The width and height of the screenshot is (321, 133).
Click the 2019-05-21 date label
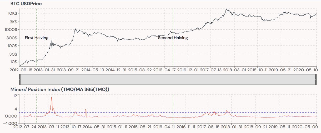(x=281, y=70)
